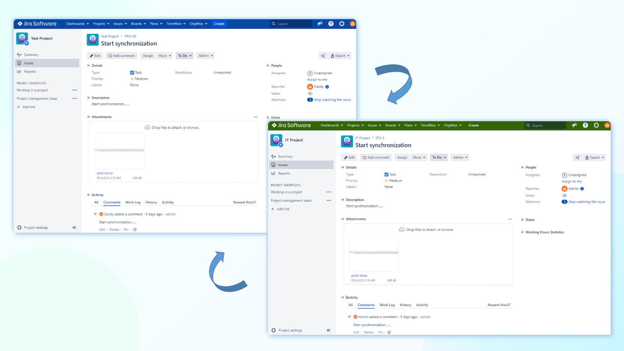Open pick1.bmp thumbnail in IT Project window
Image resolution: width=624 pixels, height=351 pixels.
pyautogui.click(x=374, y=253)
